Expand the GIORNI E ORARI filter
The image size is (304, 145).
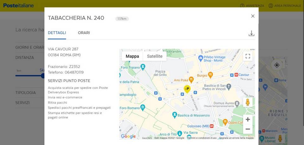30,47
